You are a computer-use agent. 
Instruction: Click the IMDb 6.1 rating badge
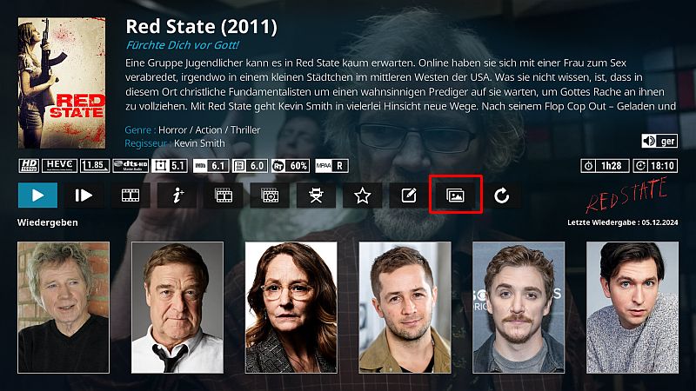point(211,166)
